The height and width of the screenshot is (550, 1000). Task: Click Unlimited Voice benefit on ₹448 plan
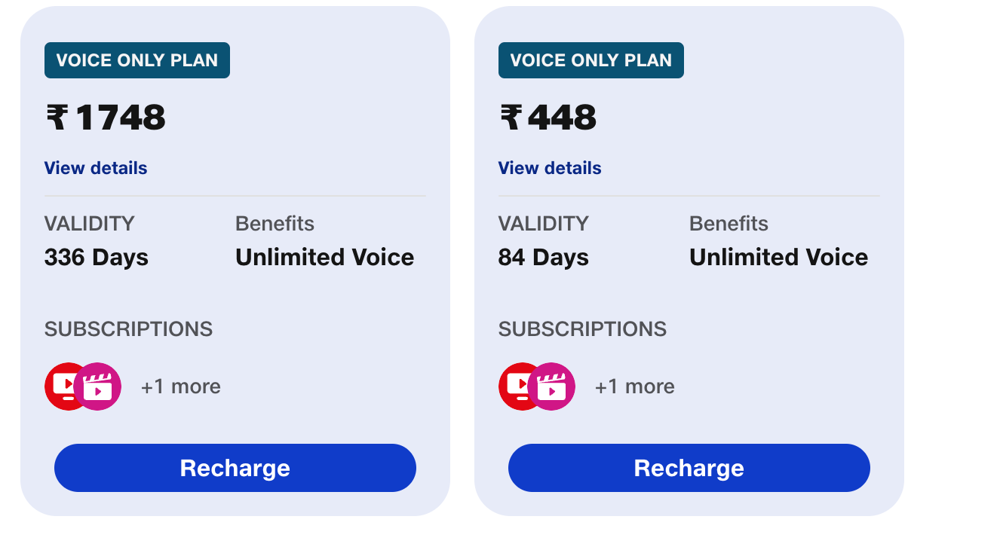click(x=779, y=258)
